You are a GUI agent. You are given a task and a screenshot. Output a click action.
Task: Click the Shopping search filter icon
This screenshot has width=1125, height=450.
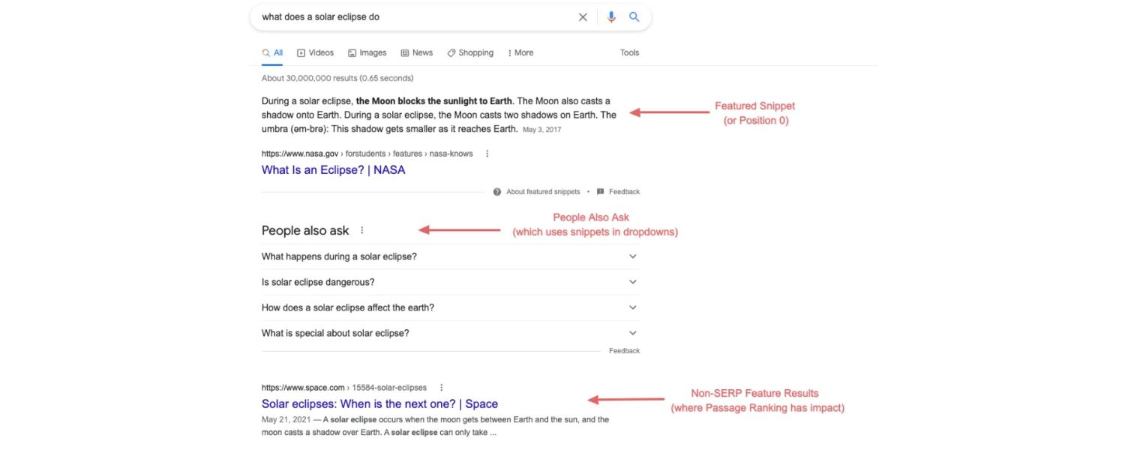pyautogui.click(x=450, y=52)
